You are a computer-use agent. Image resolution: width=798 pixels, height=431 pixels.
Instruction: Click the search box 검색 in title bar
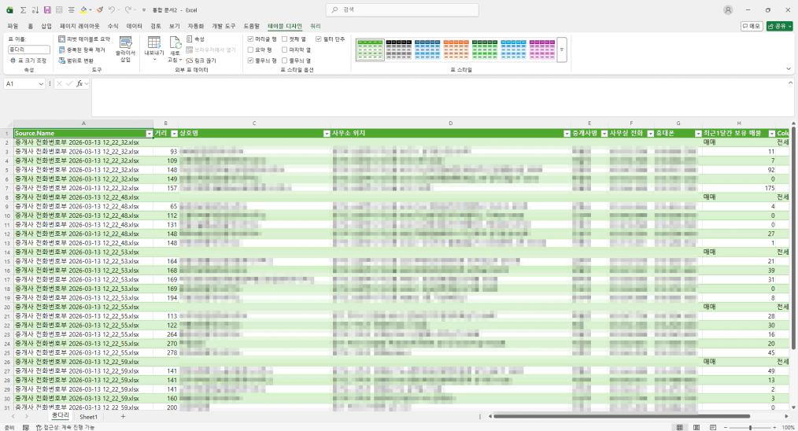coord(402,9)
